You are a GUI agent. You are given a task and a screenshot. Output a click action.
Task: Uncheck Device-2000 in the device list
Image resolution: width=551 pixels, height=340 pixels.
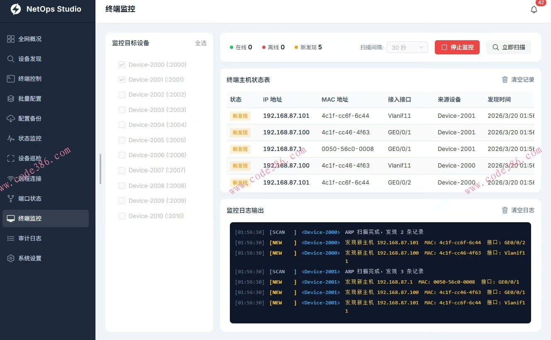[122, 64]
